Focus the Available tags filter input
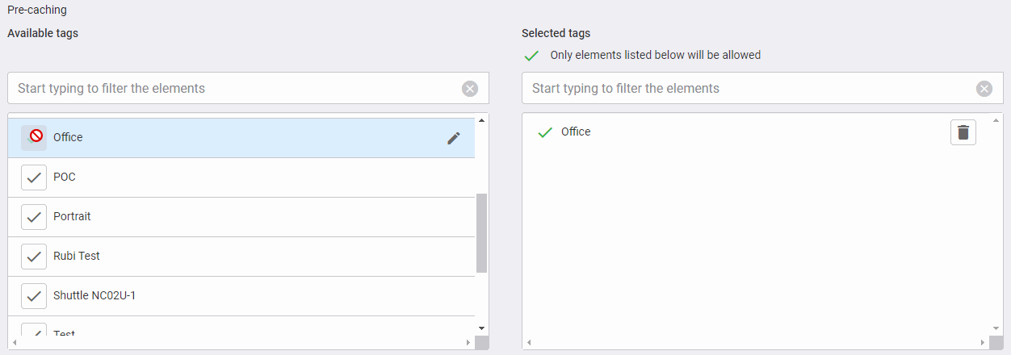Viewport: 1011px width, 355px height. (x=234, y=89)
